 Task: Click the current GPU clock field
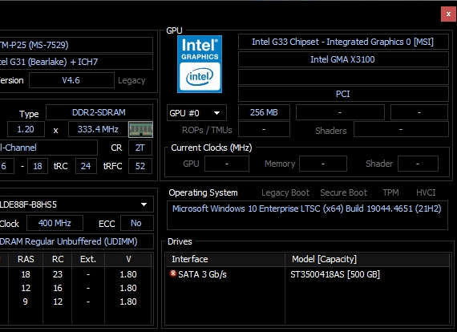(x=227, y=164)
